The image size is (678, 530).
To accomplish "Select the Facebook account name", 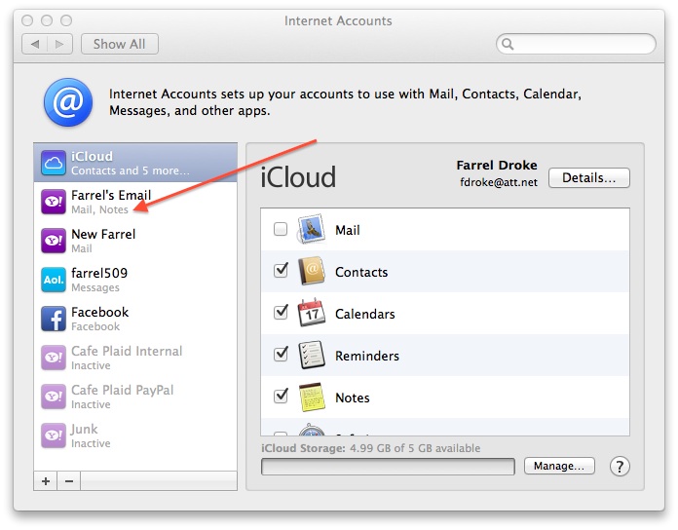I will click(100, 312).
